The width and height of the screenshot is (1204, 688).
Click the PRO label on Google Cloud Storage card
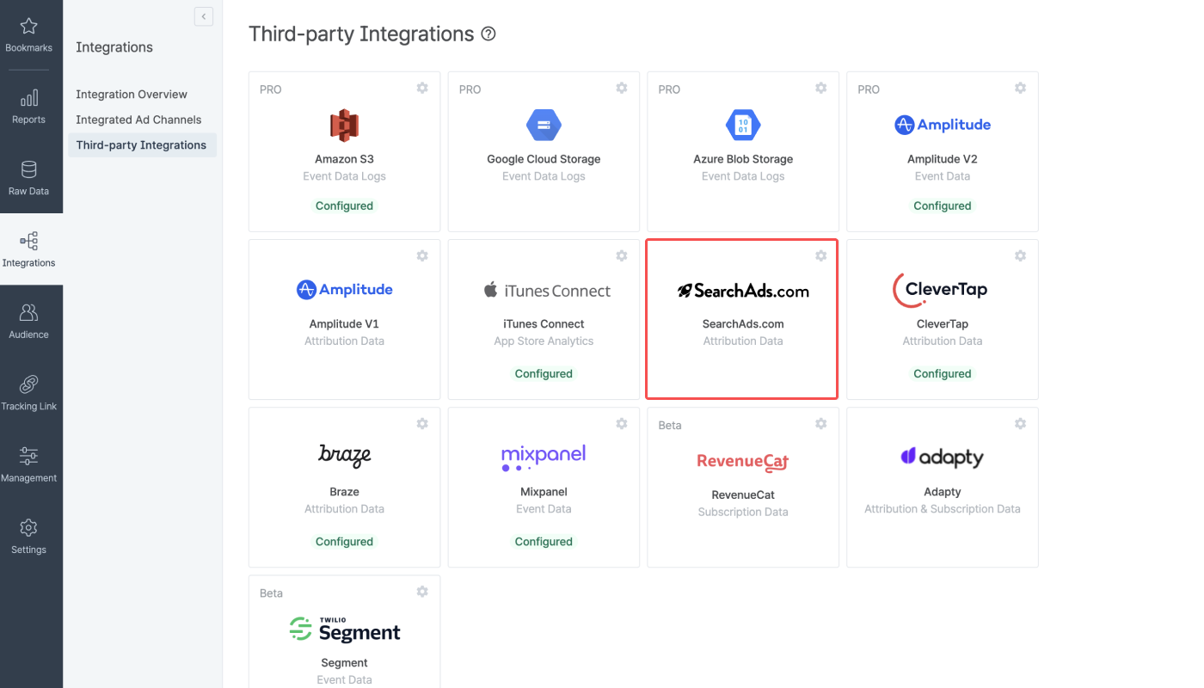(x=470, y=89)
